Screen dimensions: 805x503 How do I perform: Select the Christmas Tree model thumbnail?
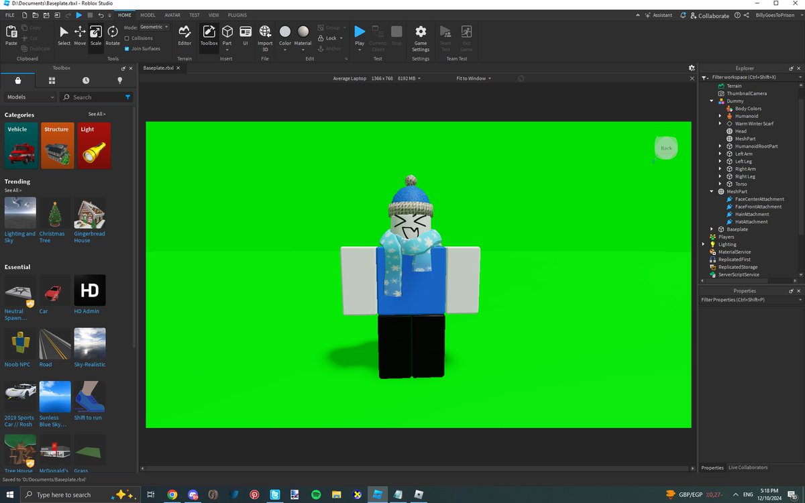pos(54,213)
